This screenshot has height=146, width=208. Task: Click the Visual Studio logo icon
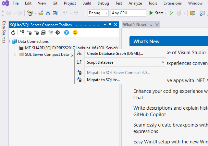click(x=6, y=3)
